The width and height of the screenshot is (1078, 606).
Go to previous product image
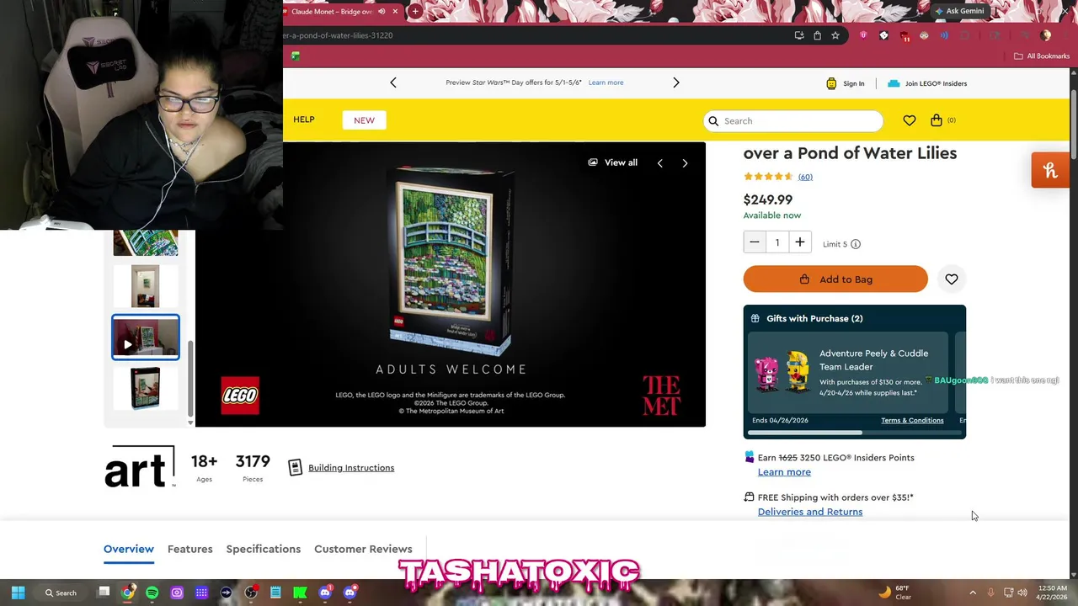coord(659,163)
